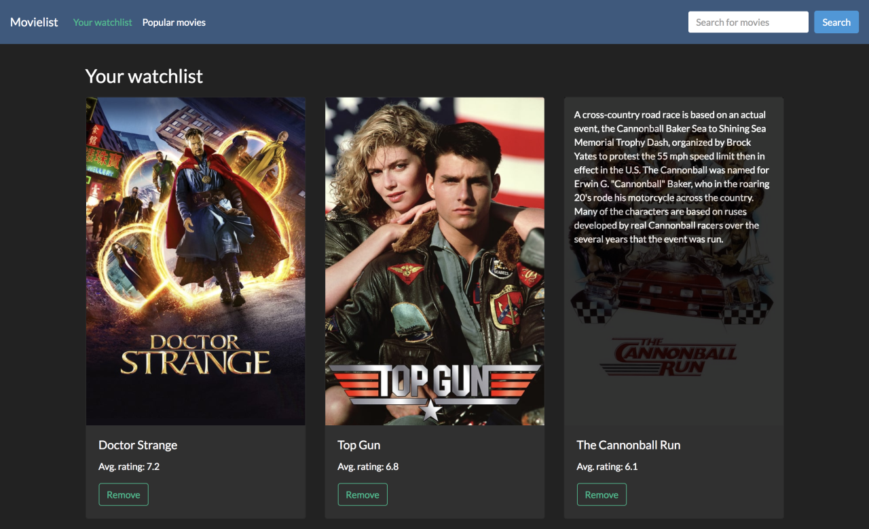Click the Top Gun title text
869x529 pixels.
pyautogui.click(x=359, y=445)
